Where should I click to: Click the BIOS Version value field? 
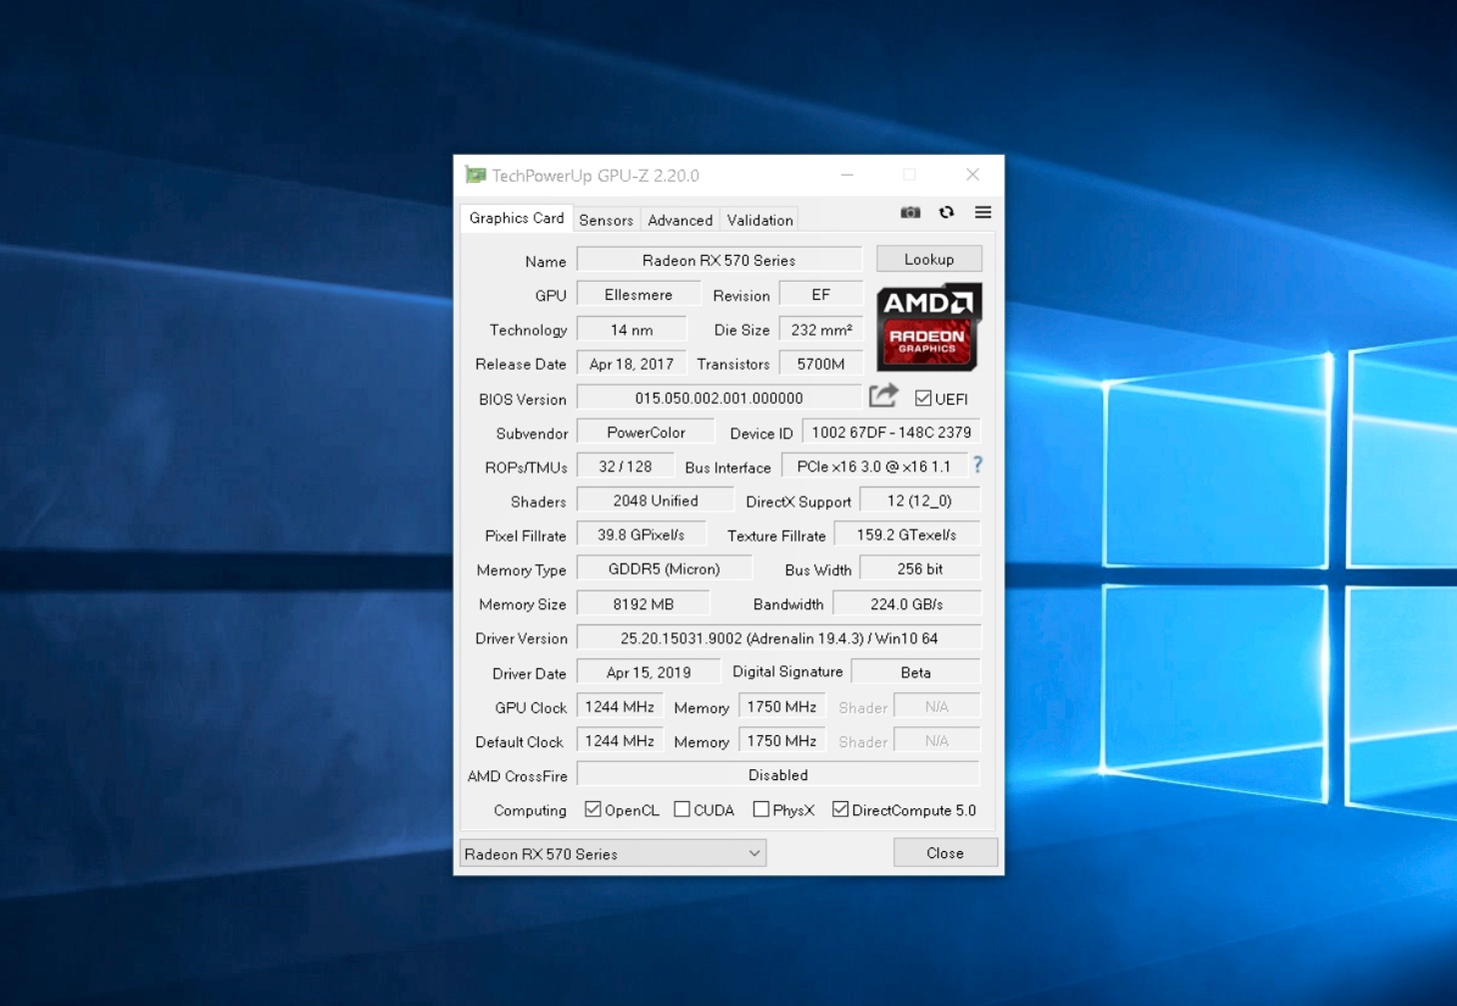[x=720, y=398]
